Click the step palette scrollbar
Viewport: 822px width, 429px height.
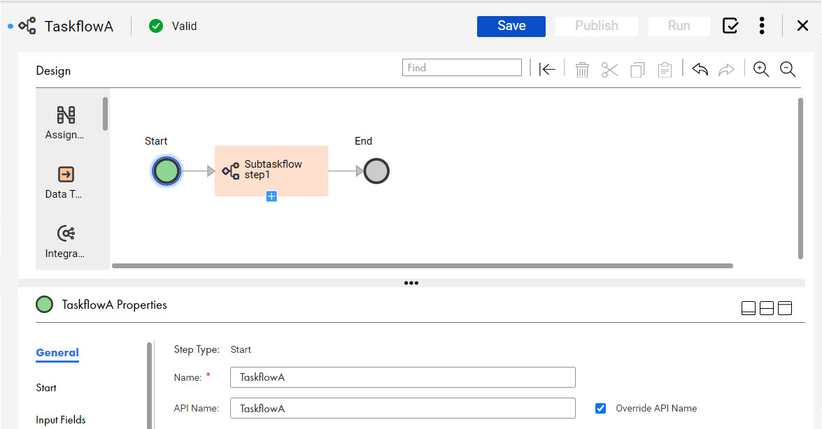coord(106,114)
